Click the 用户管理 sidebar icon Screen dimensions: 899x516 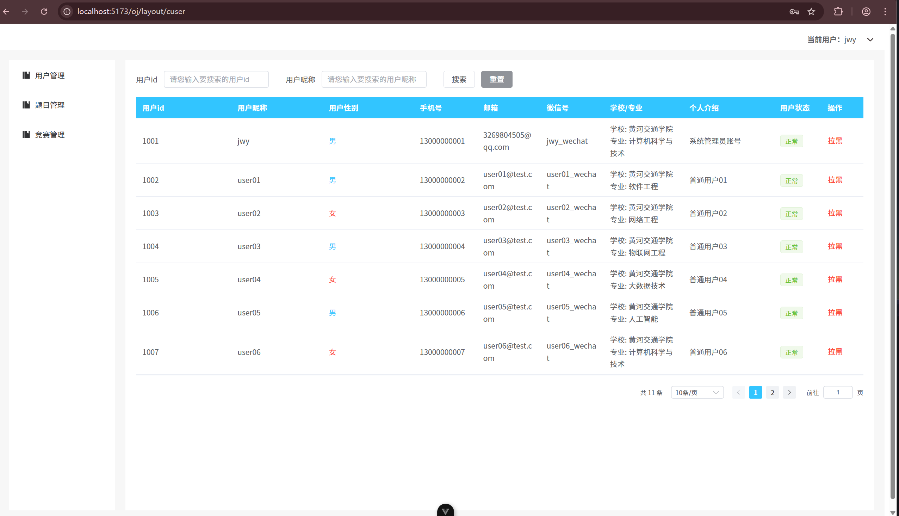[26, 75]
